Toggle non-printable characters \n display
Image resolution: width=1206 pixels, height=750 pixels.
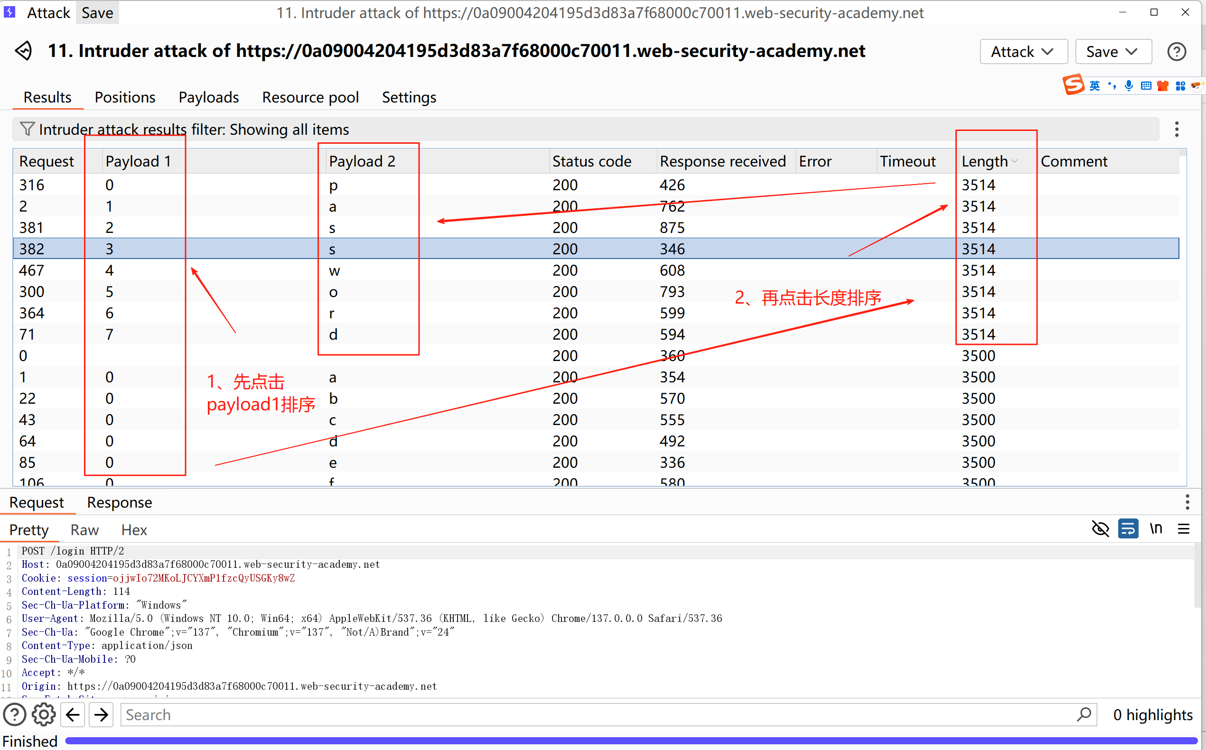click(1156, 529)
